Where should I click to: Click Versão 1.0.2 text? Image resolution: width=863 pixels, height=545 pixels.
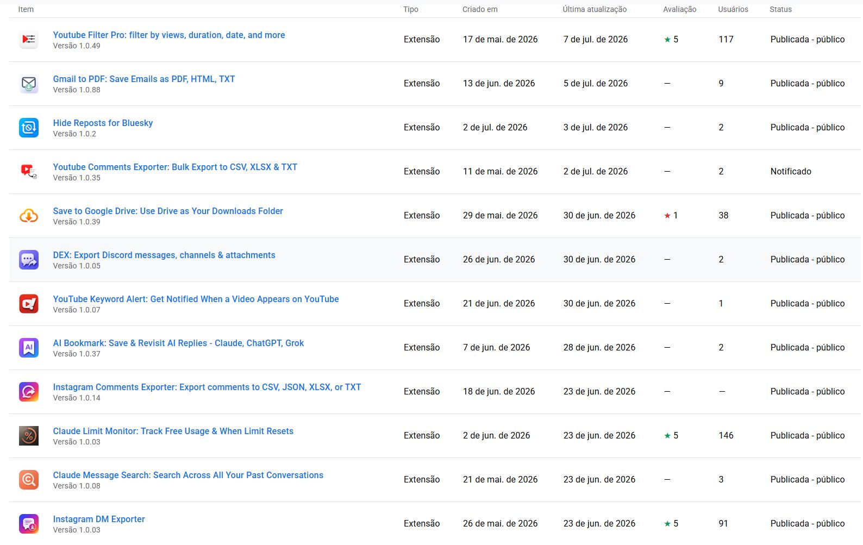coord(74,134)
